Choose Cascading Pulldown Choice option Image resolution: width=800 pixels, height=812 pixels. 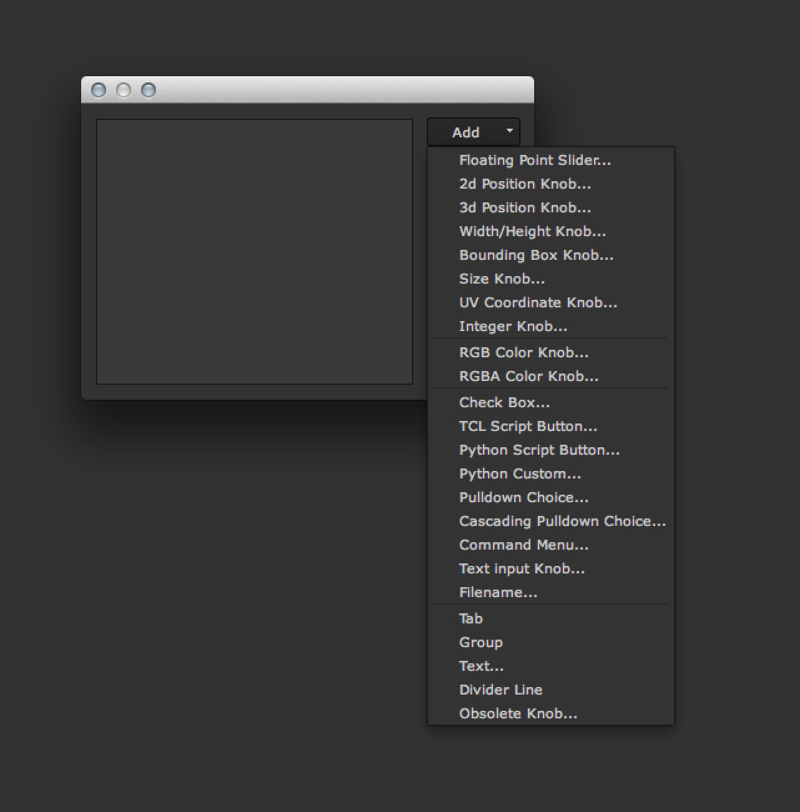pos(550,522)
